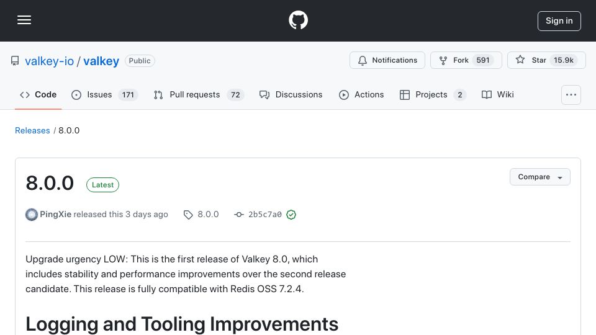Open PingXie's user profile link
This screenshot has height=335, width=596.
point(55,214)
